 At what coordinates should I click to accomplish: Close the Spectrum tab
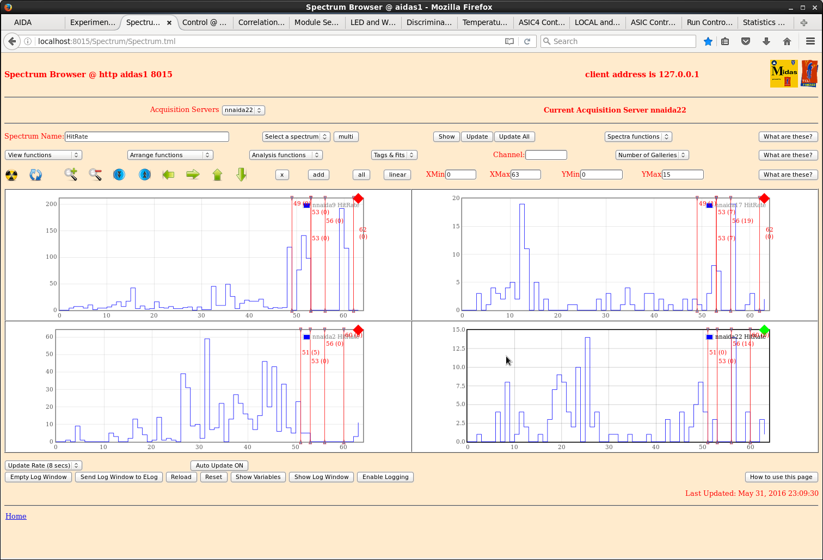(x=169, y=23)
